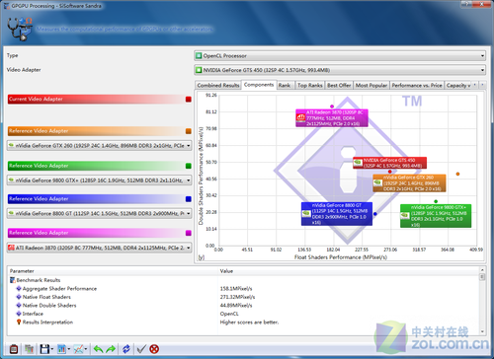Toggle the orange Reference Video Adapter checkbox

pyautogui.click(x=189, y=131)
